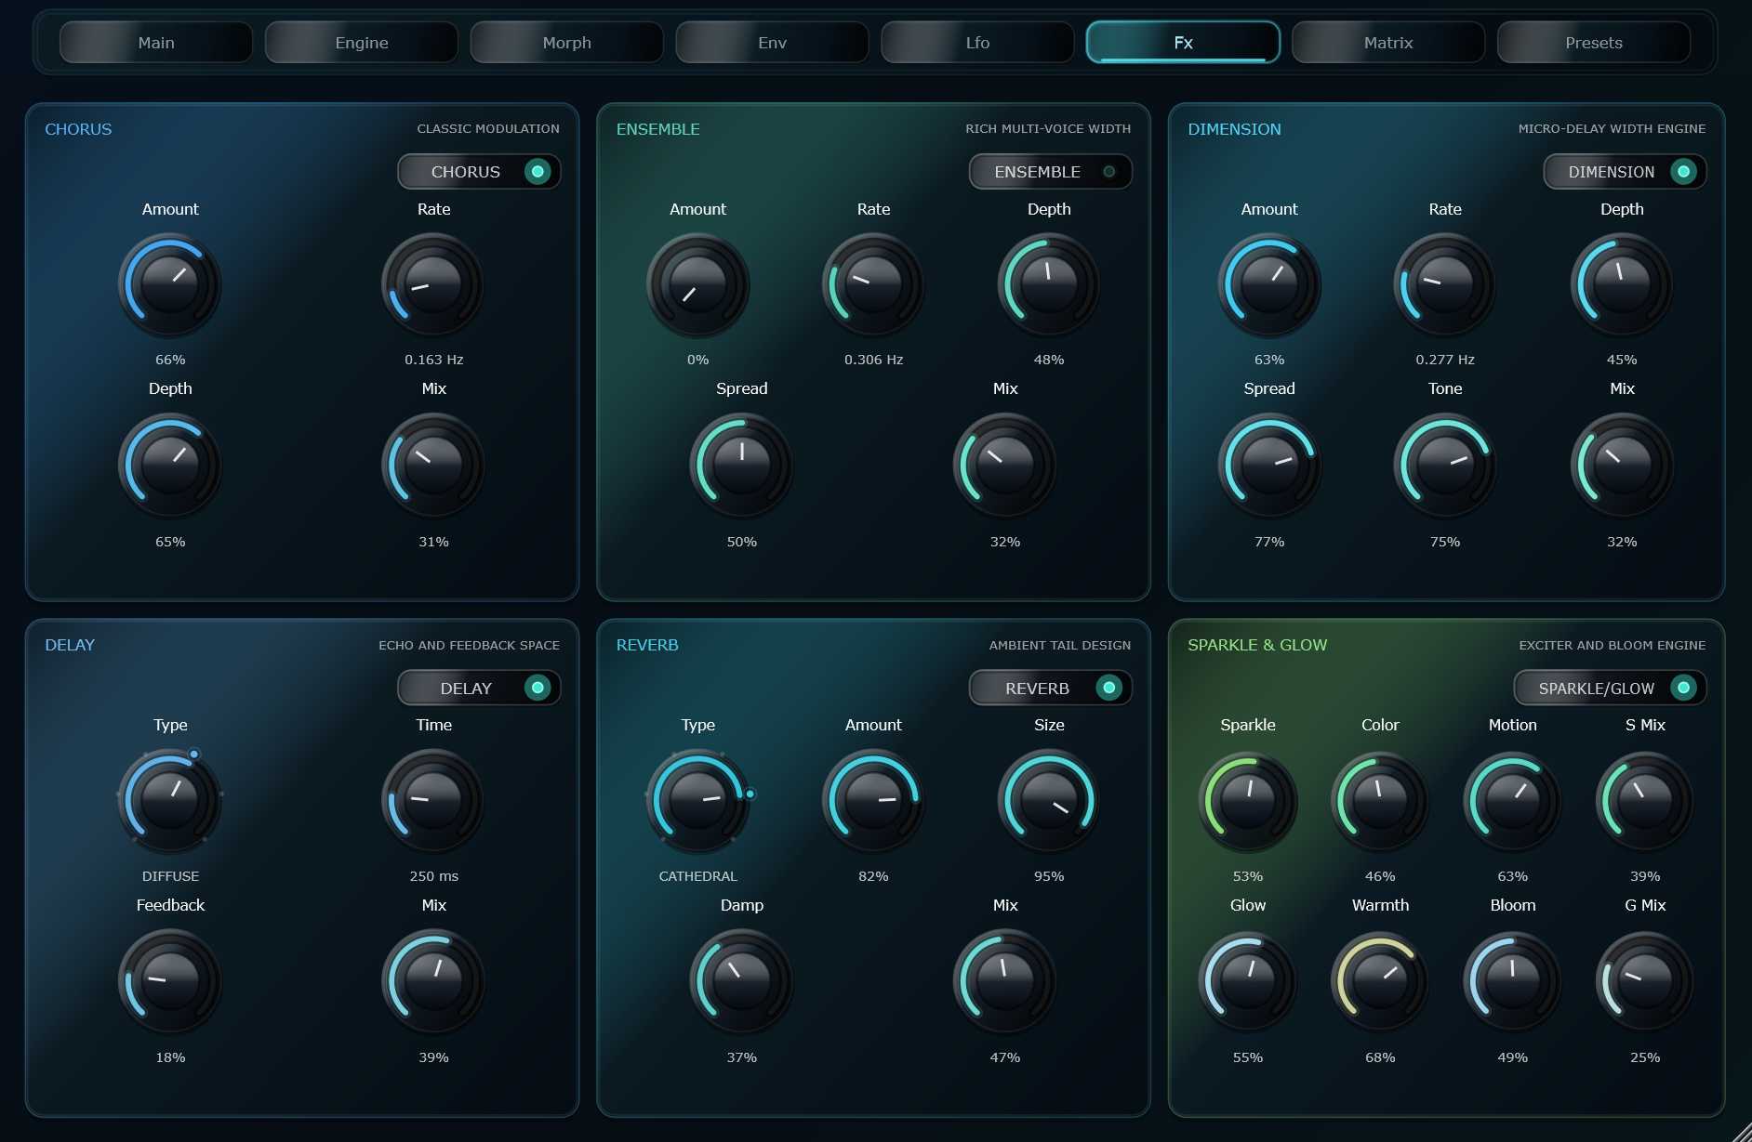This screenshot has width=1752, height=1142.
Task: Disable the SPARKLE/GLOW toggle
Action: pos(1610,689)
